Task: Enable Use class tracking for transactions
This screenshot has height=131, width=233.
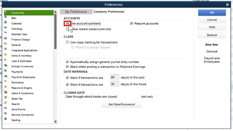Action: click(x=67, y=42)
